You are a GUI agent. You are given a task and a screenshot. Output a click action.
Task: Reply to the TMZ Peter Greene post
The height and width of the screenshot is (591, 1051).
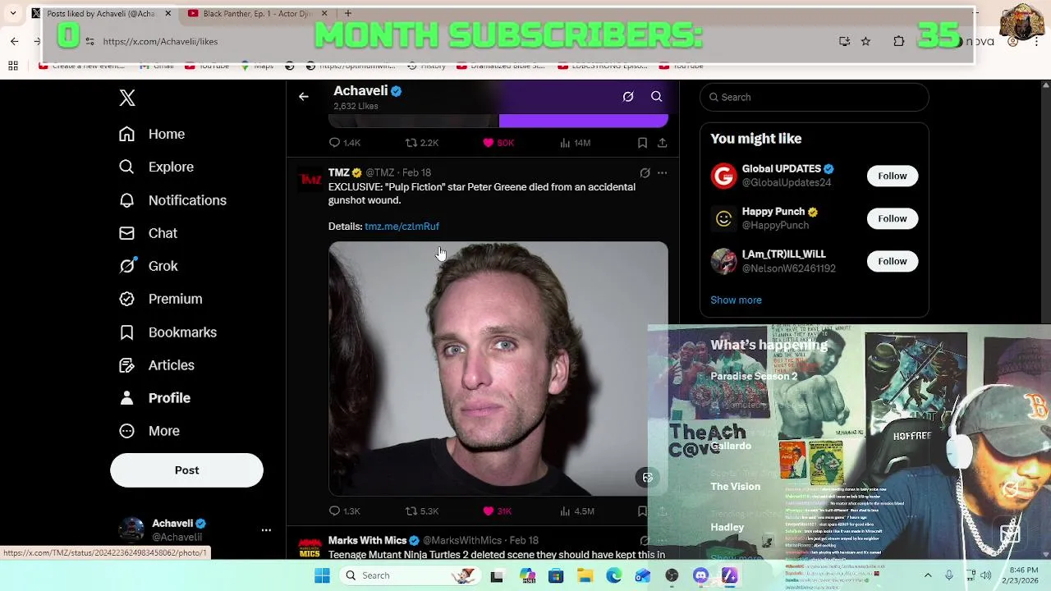(x=344, y=511)
